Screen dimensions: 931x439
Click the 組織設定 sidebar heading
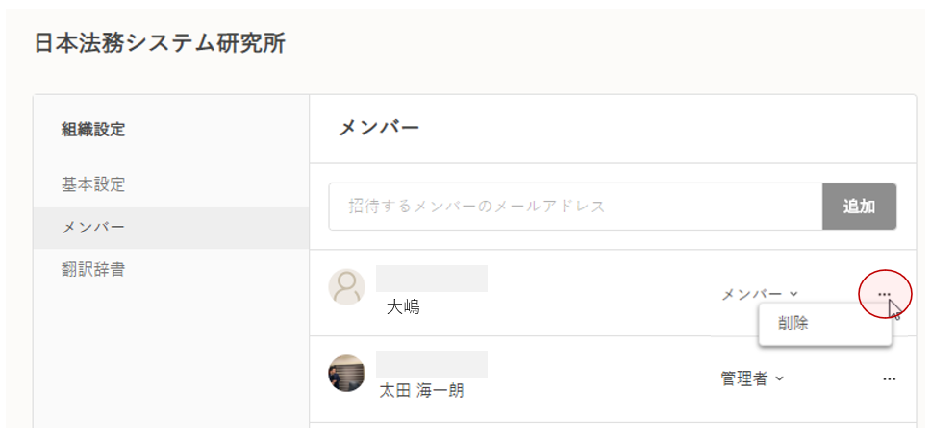coord(93,130)
